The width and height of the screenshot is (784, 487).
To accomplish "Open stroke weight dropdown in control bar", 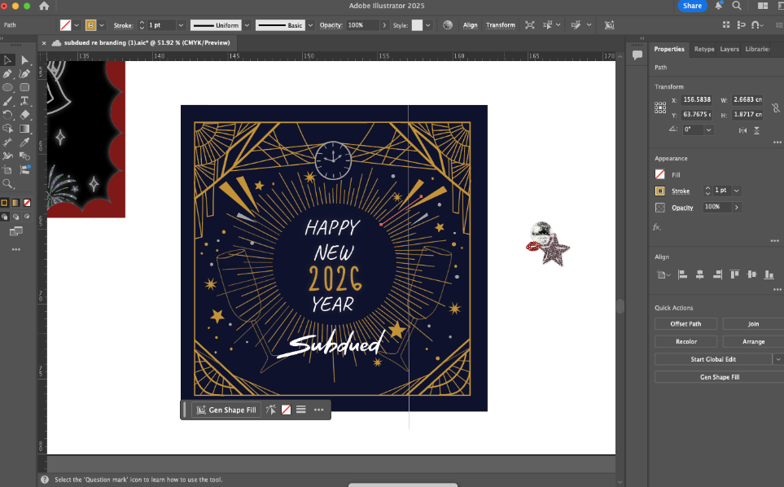I will [181, 25].
